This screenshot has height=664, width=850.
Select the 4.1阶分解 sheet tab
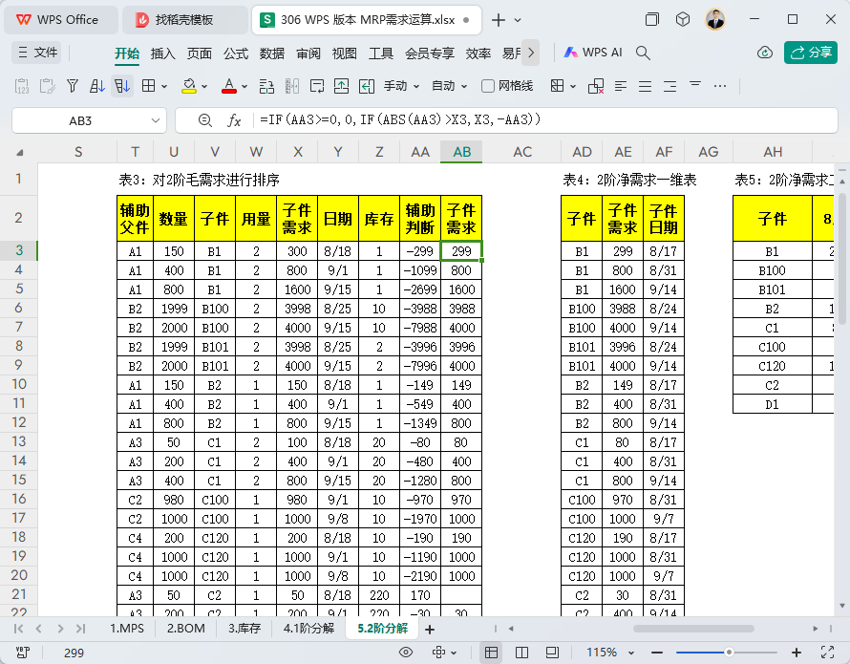click(x=308, y=629)
